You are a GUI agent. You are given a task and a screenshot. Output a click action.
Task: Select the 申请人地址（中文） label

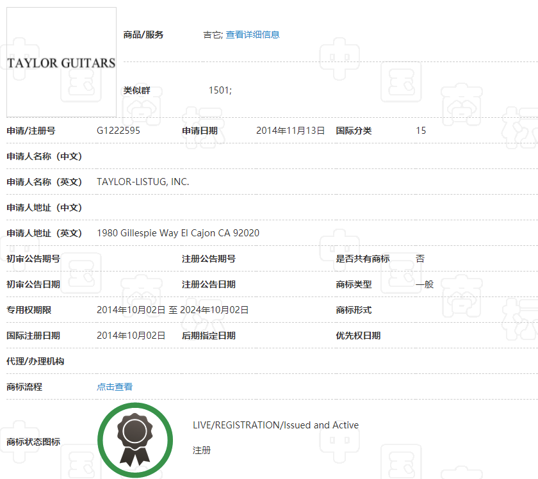44,207
